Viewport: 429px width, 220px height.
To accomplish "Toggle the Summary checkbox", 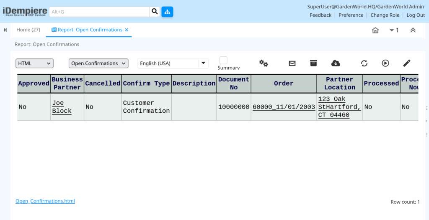I will [223, 60].
